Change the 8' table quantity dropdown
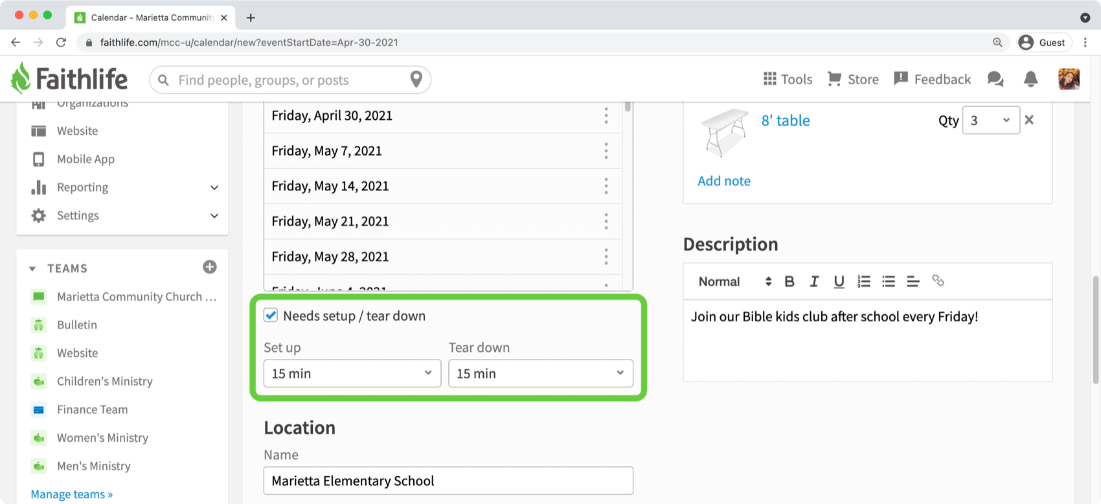1101x504 pixels. tap(991, 120)
